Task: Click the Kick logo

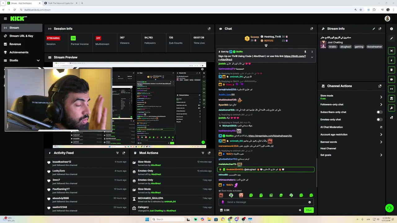Action: [18, 19]
